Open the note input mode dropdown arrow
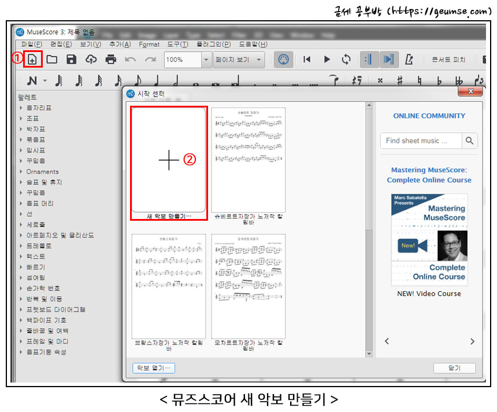 click(45, 81)
